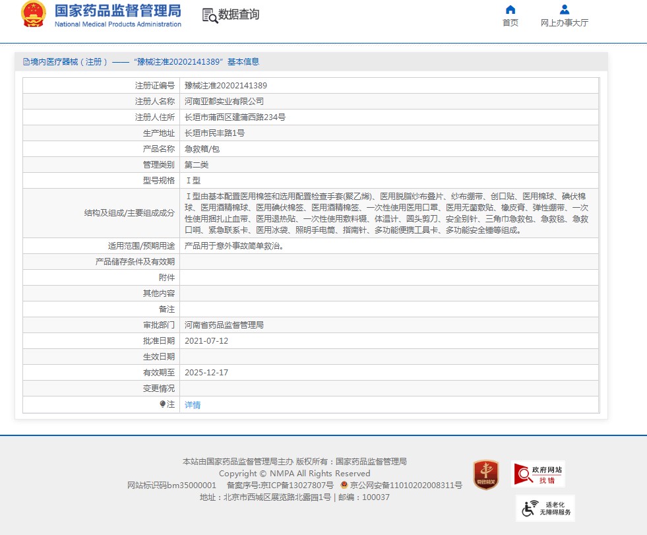The height and width of the screenshot is (535, 647).
Task: Click the footer address 北京市西城区展览路北露园1号
Action: tap(277, 497)
